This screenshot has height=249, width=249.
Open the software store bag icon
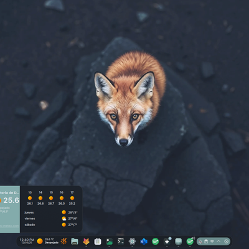[x=98, y=242]
